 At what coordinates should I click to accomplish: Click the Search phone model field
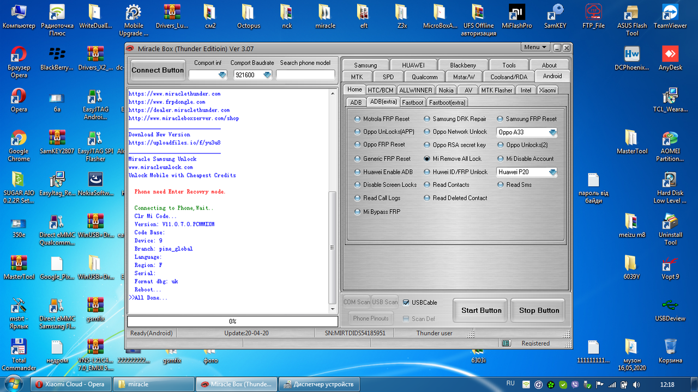click(305, 75)
